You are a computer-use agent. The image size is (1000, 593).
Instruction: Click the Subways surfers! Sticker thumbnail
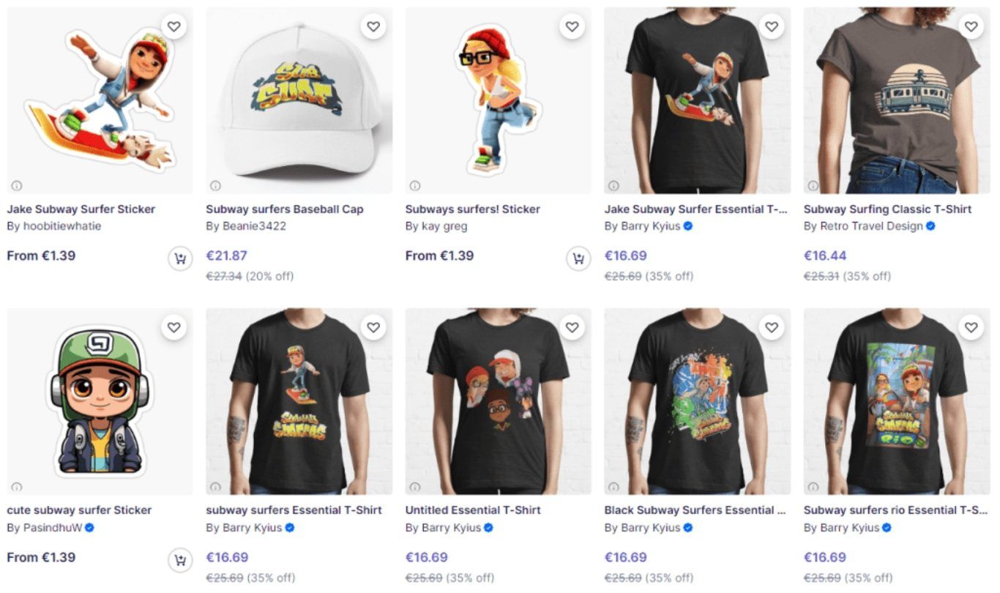[x=498, y=101]
